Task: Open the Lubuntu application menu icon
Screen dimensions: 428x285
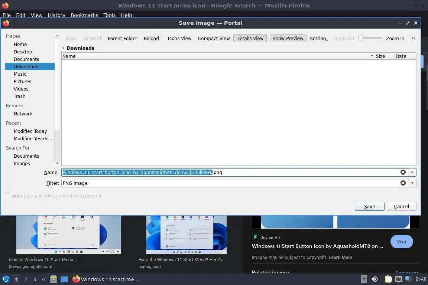Action: pos(6,279)
